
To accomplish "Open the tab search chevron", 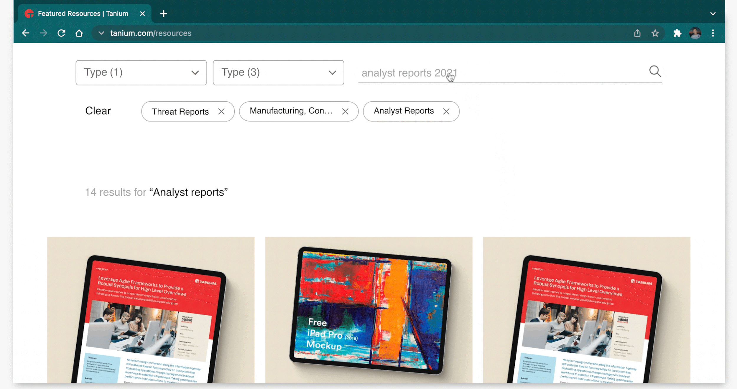I will coord(713,14).
